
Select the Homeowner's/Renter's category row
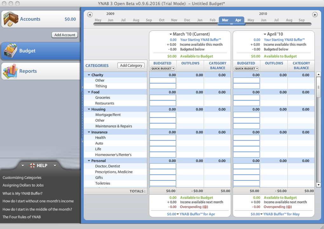116,155
